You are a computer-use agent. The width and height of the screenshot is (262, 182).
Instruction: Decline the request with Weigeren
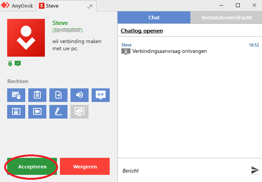point(85,167)
